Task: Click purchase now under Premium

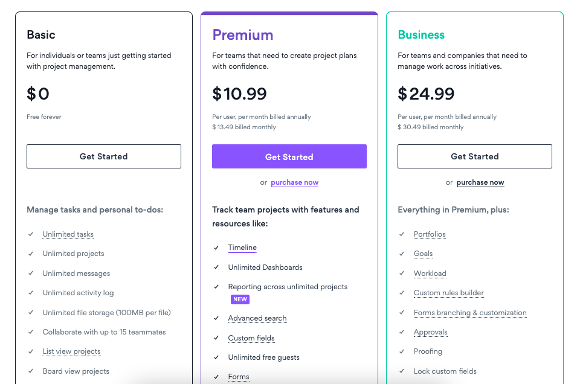Action: point(294,182)
